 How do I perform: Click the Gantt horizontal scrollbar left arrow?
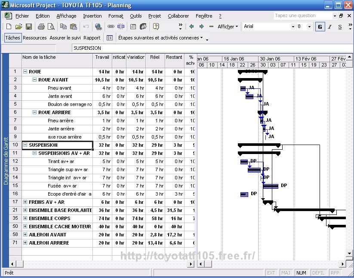(200, 264)
